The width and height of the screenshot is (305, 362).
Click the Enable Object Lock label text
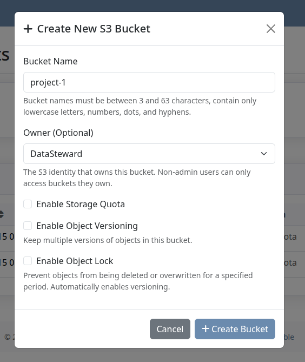[75, 261]
